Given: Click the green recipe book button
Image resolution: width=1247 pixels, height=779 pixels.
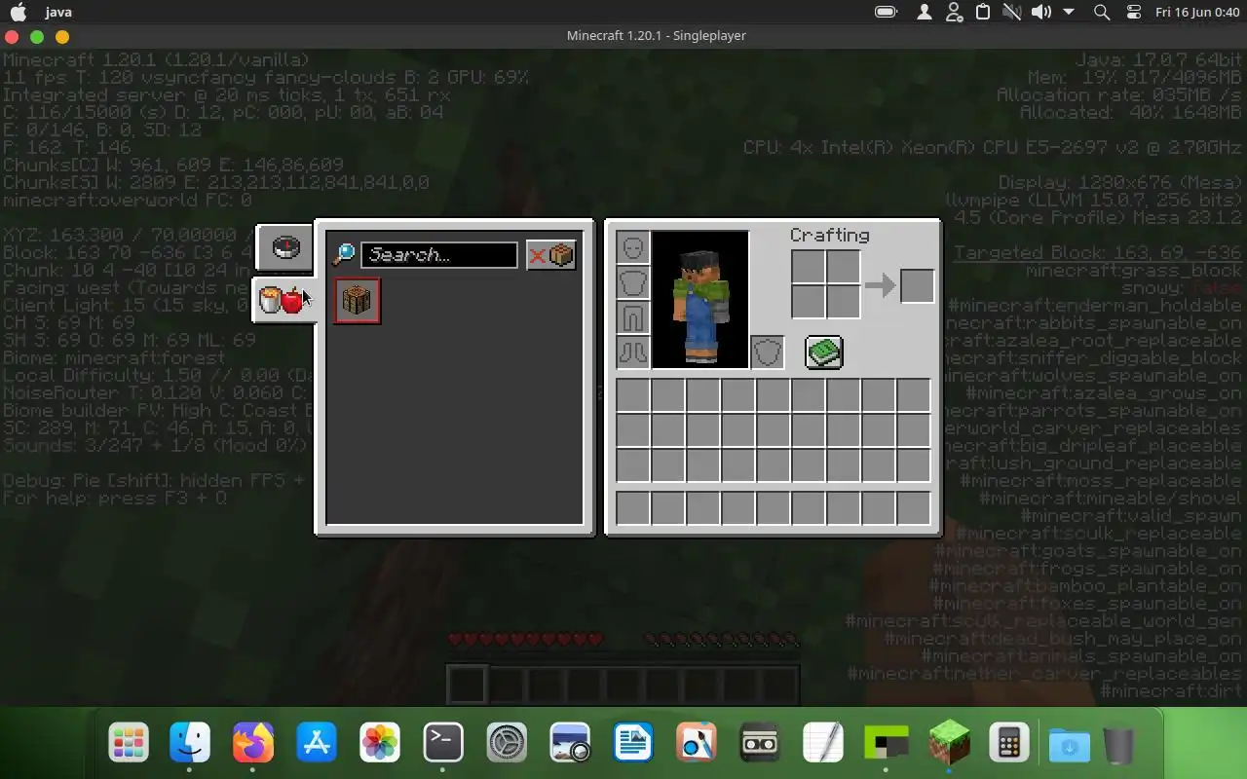Looking at the screenshot, I should (x=824, y=352).
